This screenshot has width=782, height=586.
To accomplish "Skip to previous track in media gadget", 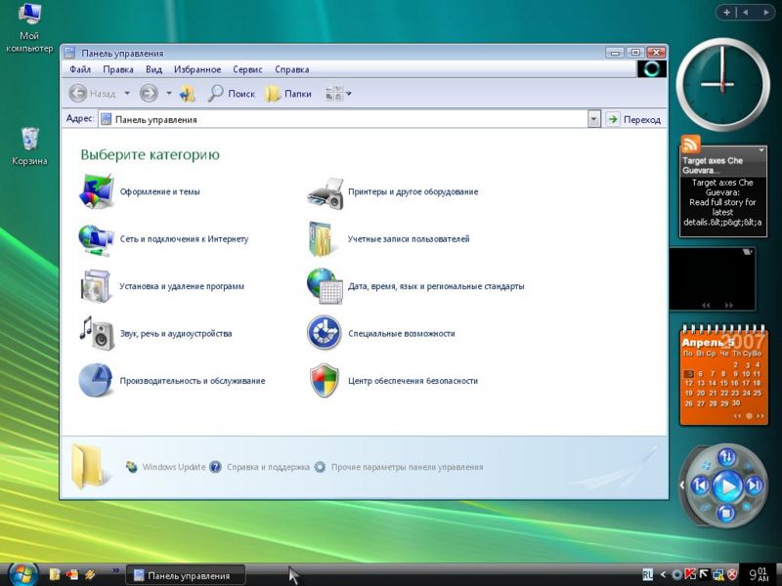I will [701, 485].
